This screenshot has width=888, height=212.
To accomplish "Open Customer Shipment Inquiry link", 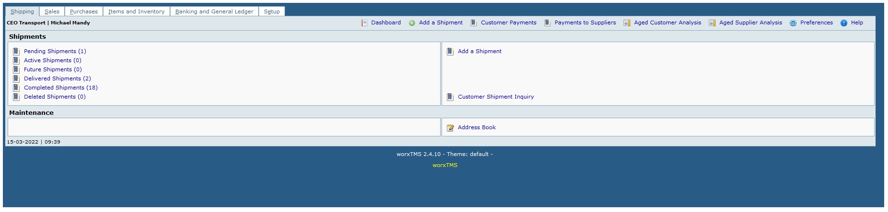I will coord(495,97).
